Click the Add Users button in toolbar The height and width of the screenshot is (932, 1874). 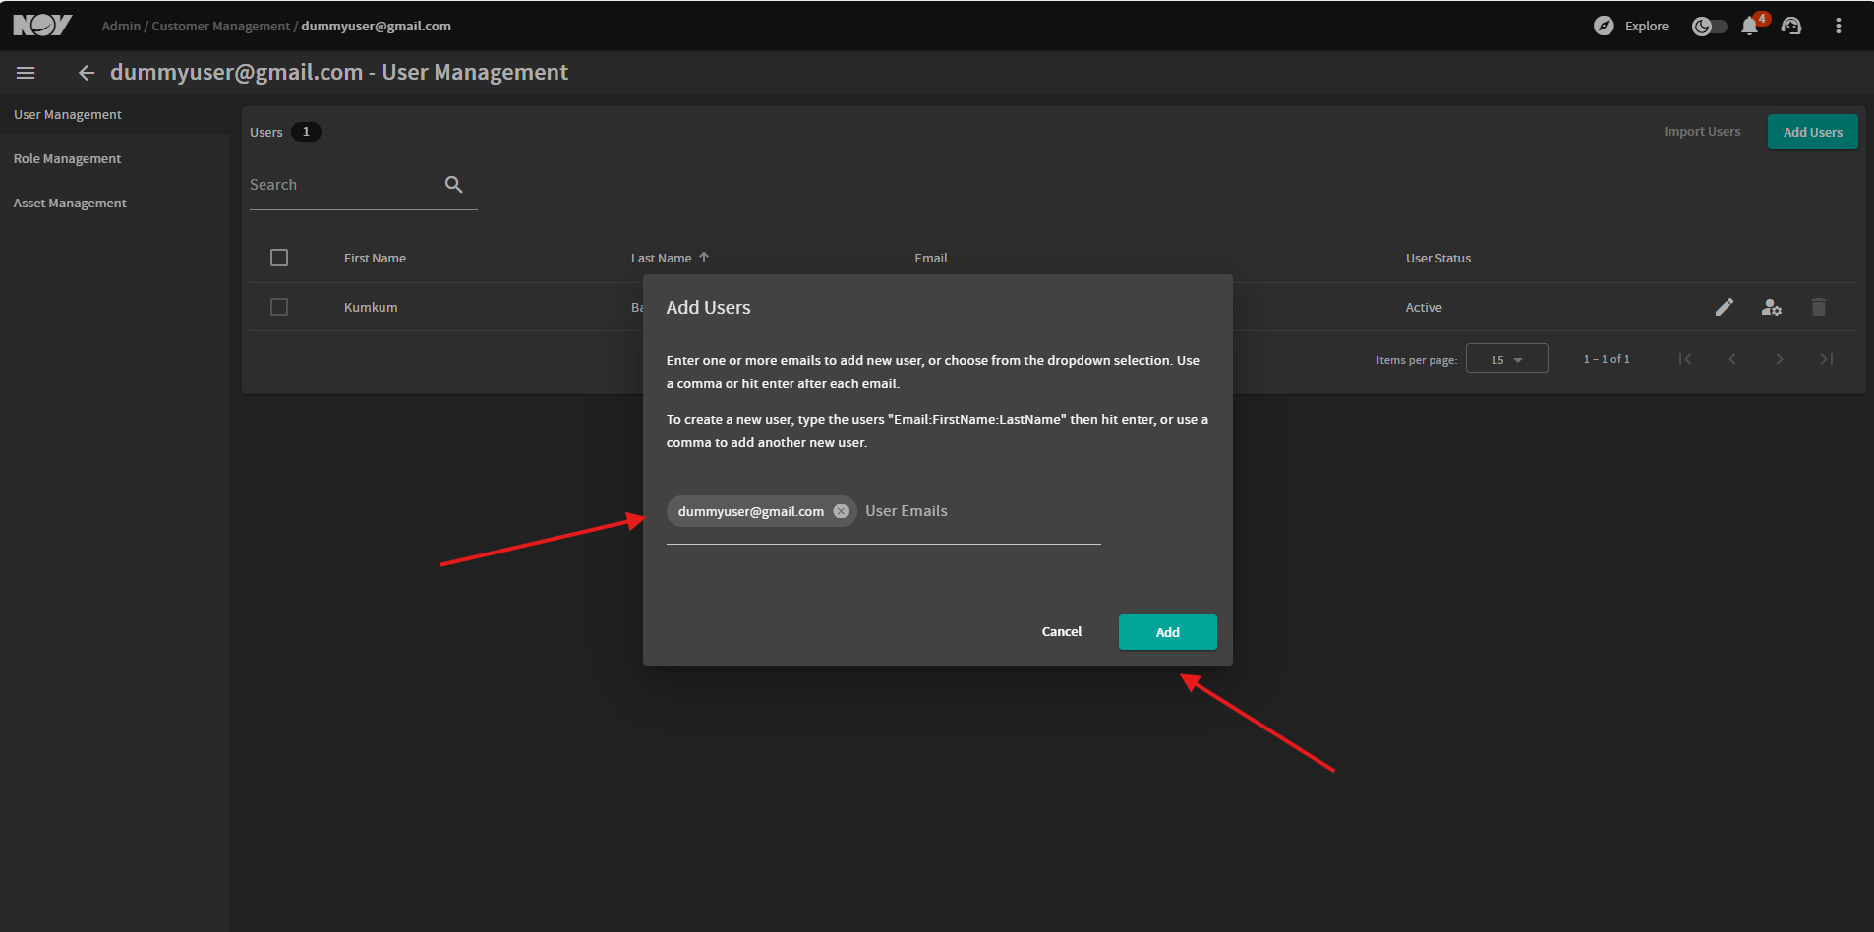1813,132
